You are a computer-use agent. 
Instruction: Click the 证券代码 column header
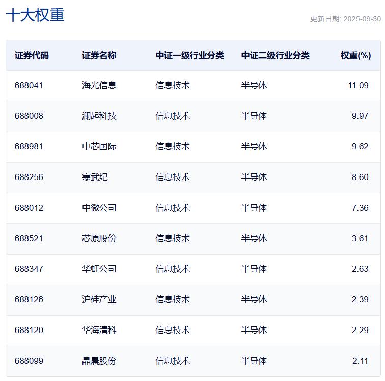click(32, 55)
